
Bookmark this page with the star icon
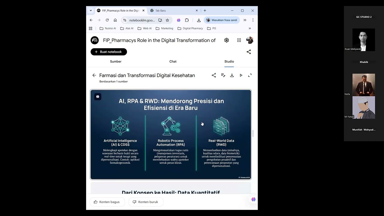click(167, 20)
